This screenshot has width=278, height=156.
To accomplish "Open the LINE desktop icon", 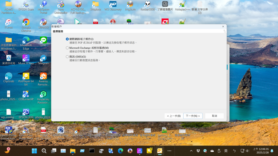I will (x=43, y=41).
